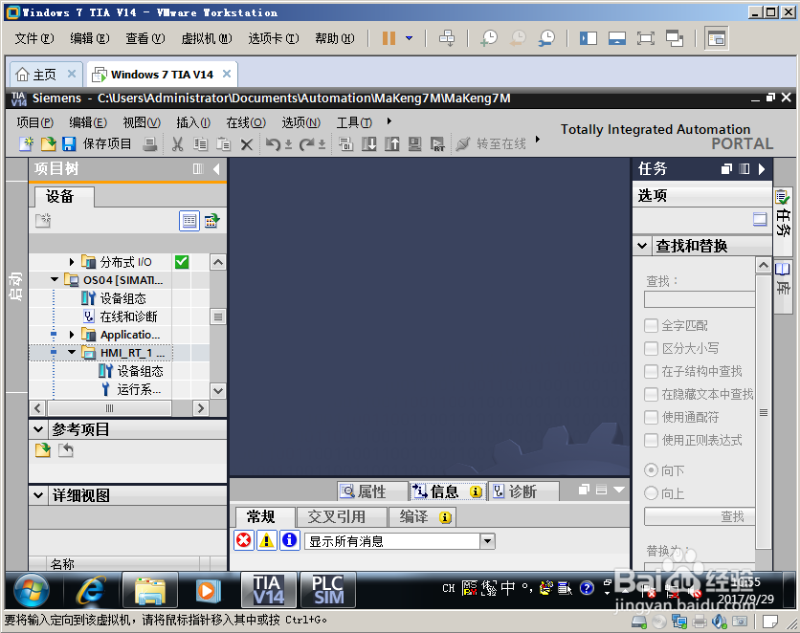Click VMware pause virtual machine icon
Screen dimensions: 800x633
click(389, 38)
